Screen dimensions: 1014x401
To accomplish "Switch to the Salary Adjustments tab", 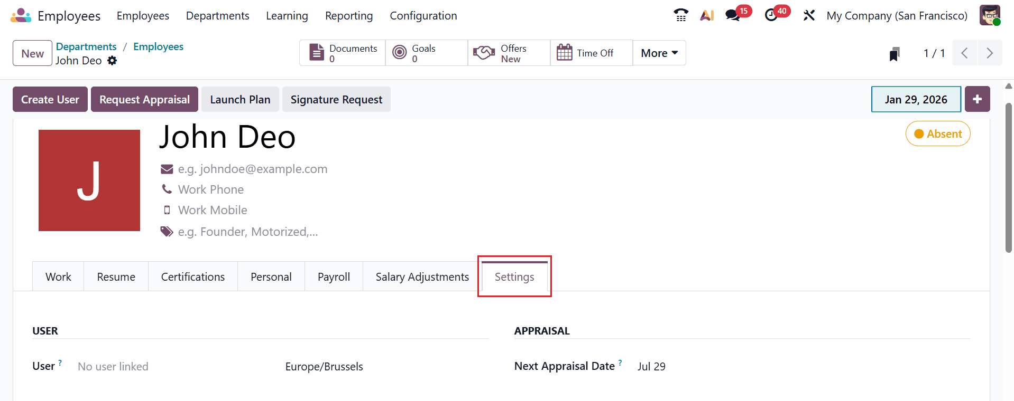I will (422, 276).
